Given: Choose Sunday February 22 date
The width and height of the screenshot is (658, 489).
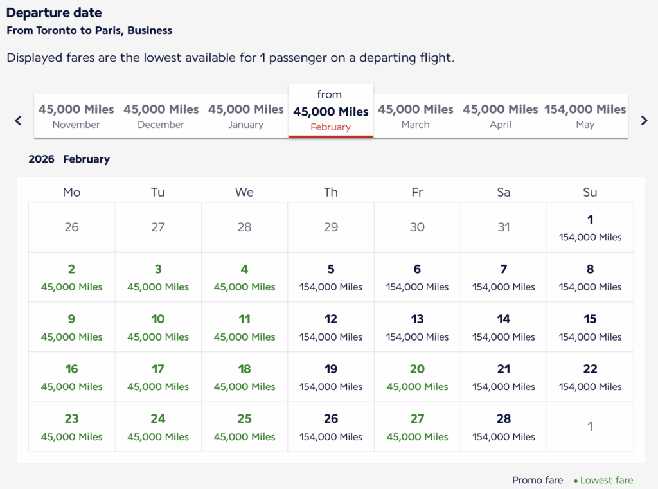Looking at the screenshot, I should pos(590,377).
